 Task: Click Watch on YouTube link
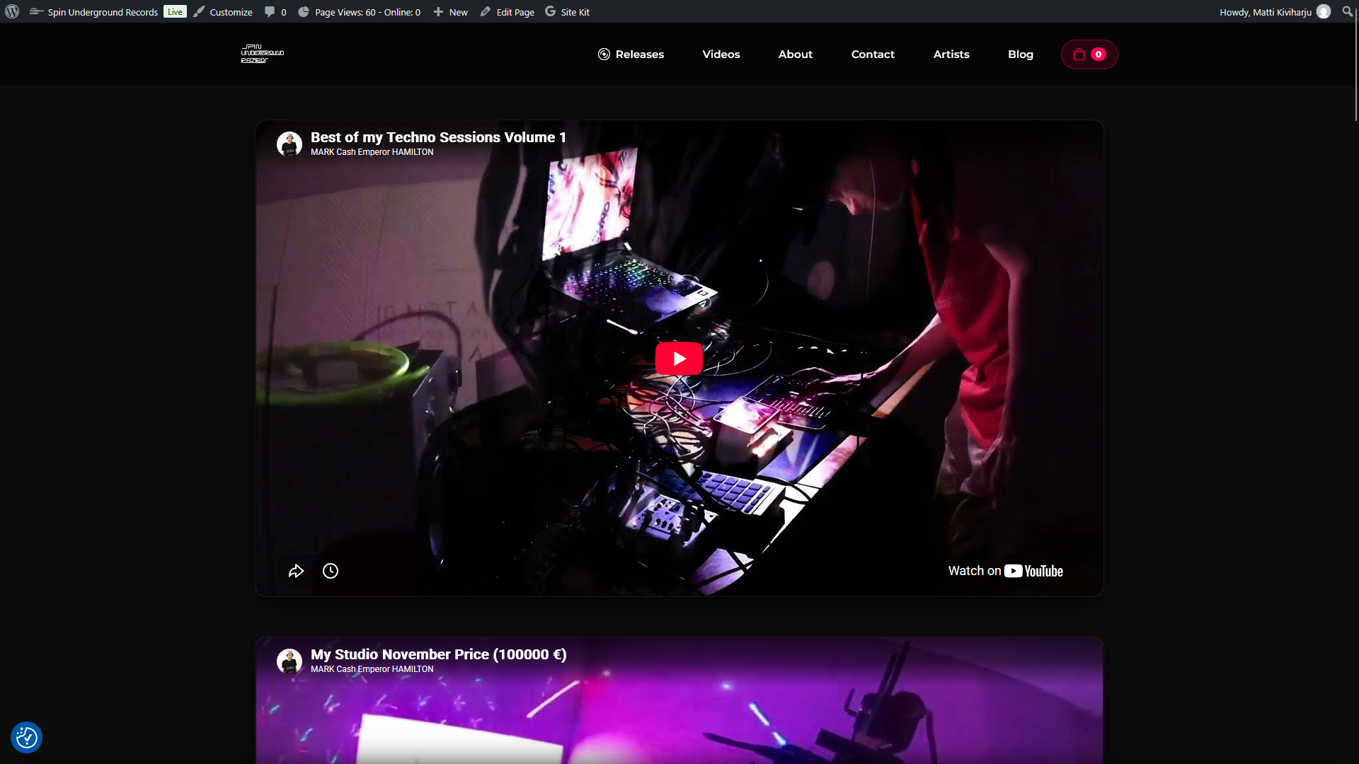pos(1005,571)
